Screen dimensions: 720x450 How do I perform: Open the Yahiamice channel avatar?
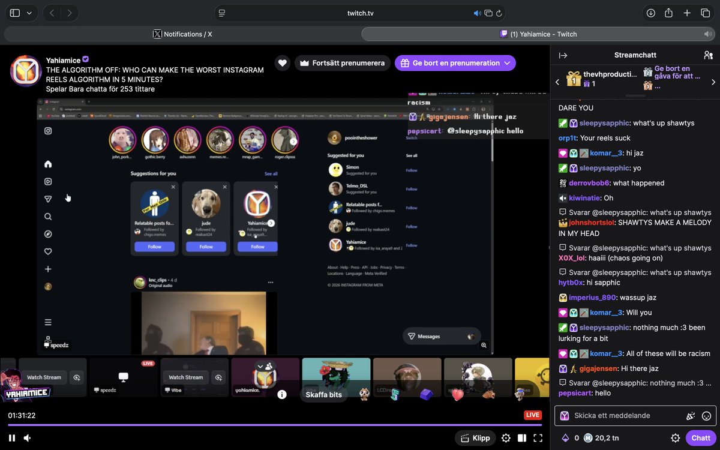(x=25, y=70)
